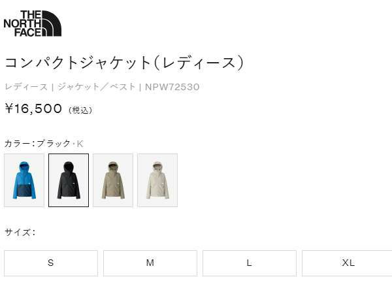Choose the off-white jacket color
The height and width of the screenshot is (294, 392).
(x=157, y=180)
